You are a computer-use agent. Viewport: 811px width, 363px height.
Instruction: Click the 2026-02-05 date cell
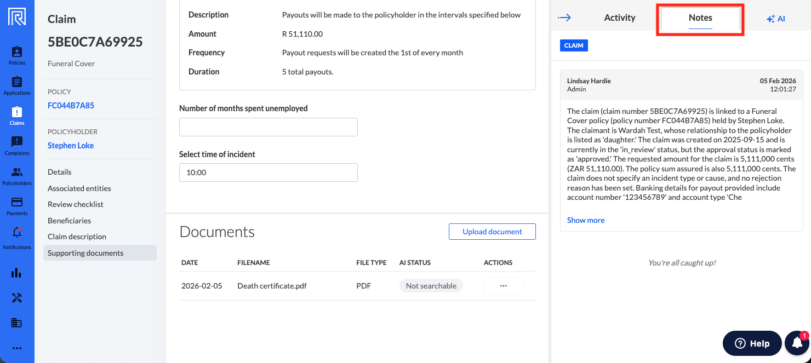[x=202, y=286]
